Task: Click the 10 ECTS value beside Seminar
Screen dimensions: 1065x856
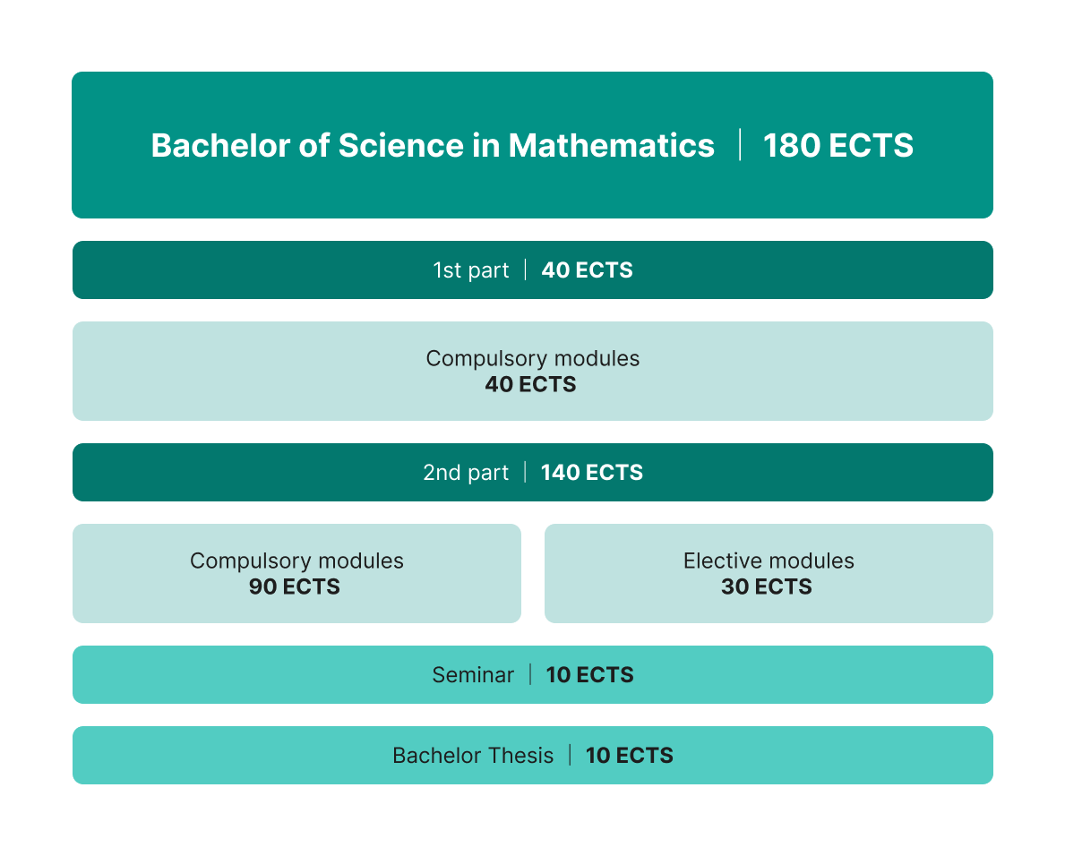Action: click(589, 675)
